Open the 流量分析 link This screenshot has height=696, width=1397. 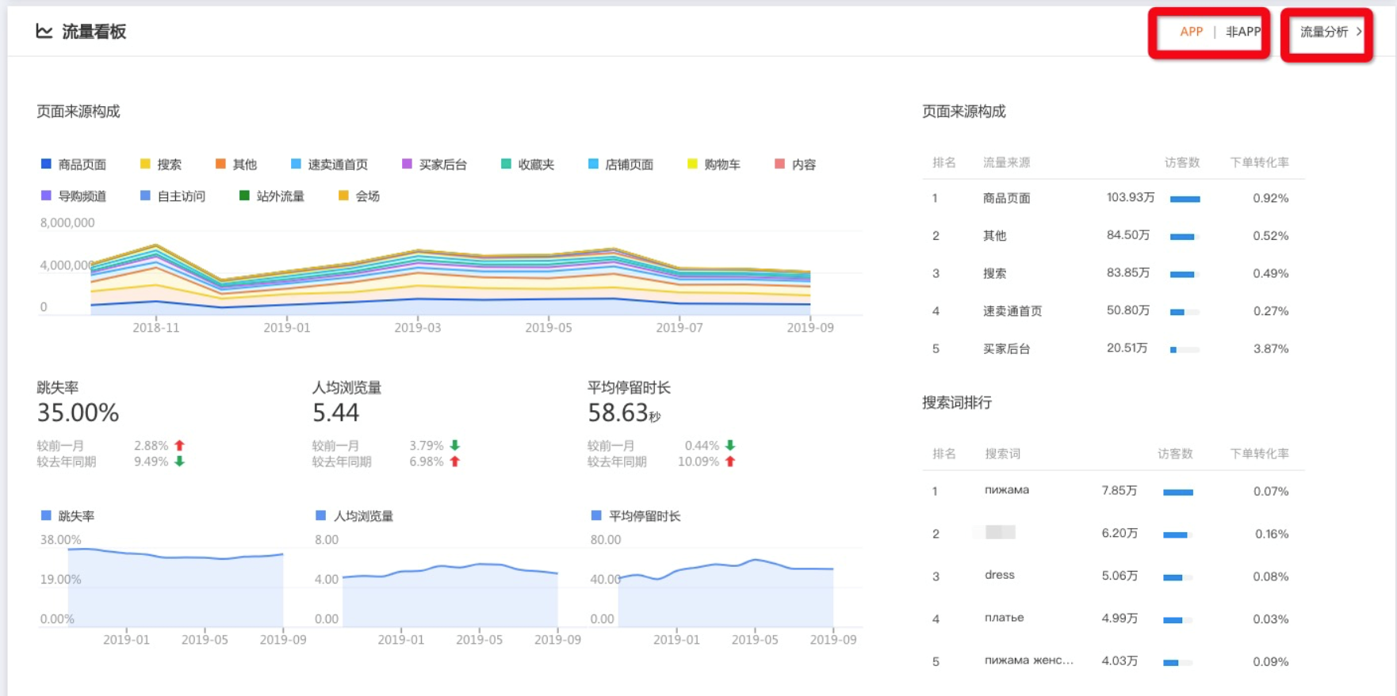[1324, 32]
